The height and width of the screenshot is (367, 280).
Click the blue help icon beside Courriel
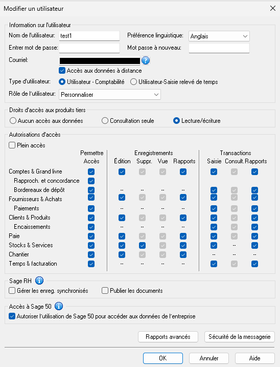[x=146, y=60]
